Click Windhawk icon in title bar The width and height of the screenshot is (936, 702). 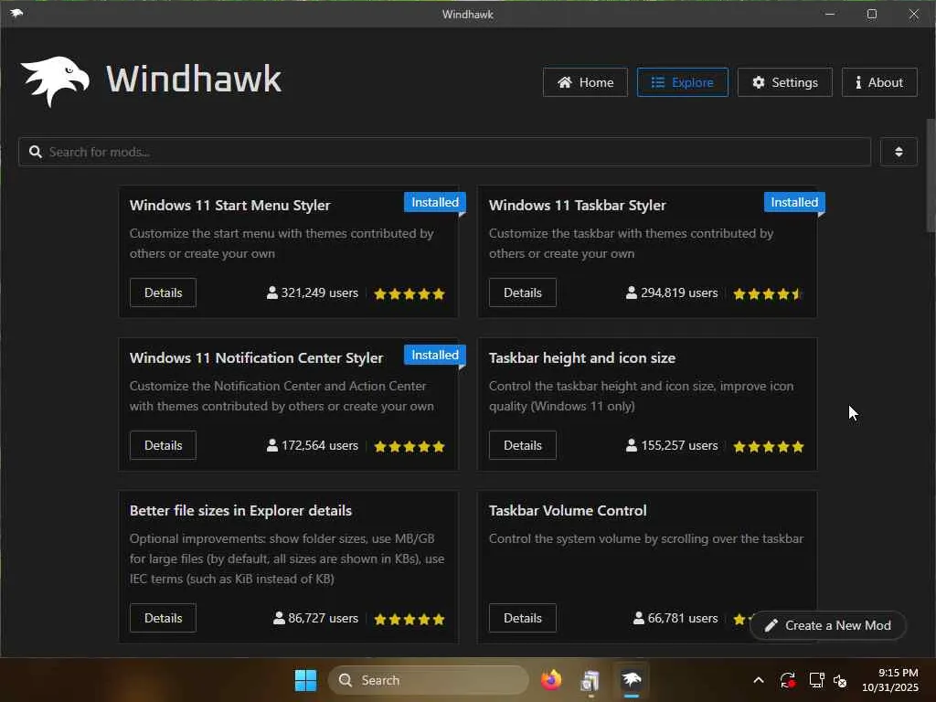click(x=16, y=13)
